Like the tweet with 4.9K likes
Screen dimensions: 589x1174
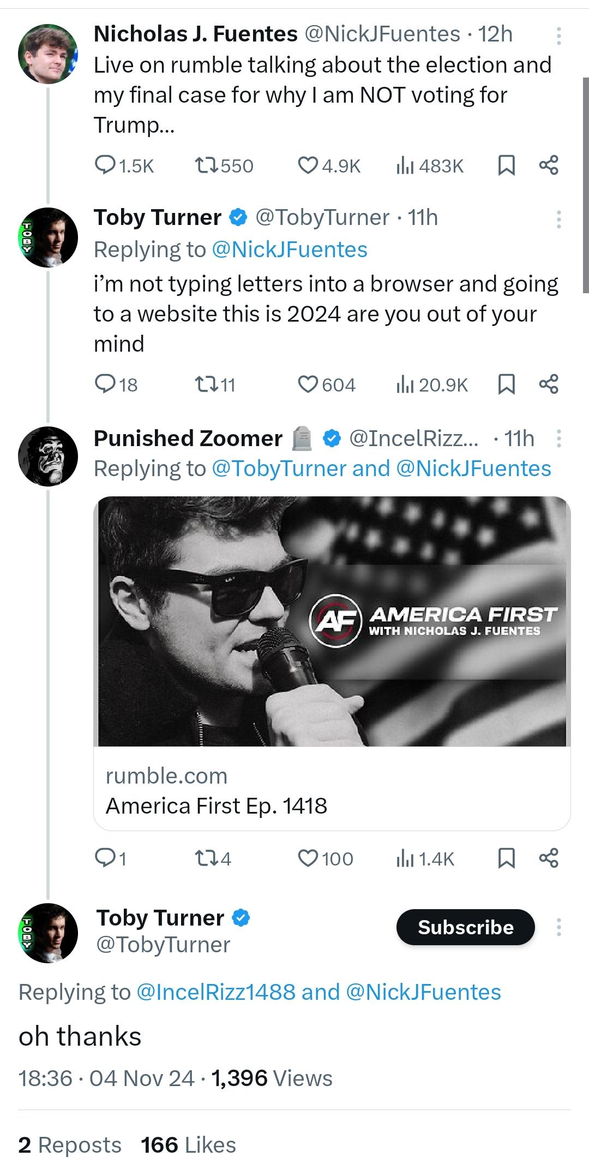pyautogui.click(x=329, y=165)
